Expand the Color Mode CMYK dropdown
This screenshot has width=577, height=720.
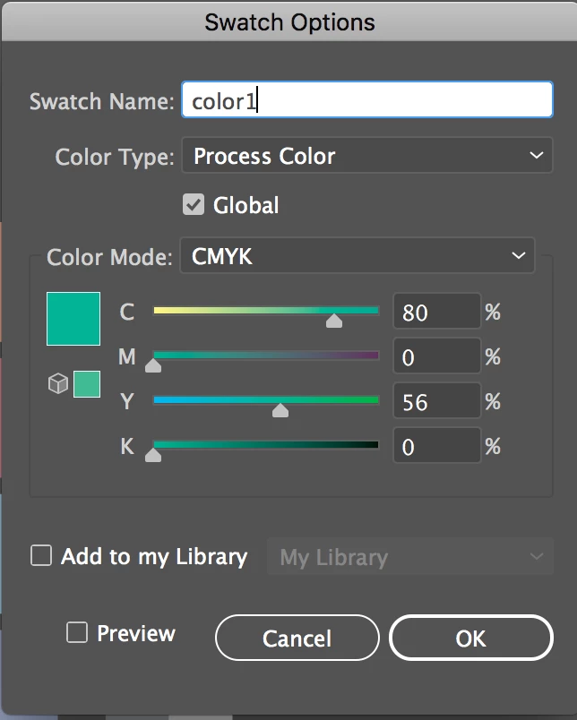(357, 256)
